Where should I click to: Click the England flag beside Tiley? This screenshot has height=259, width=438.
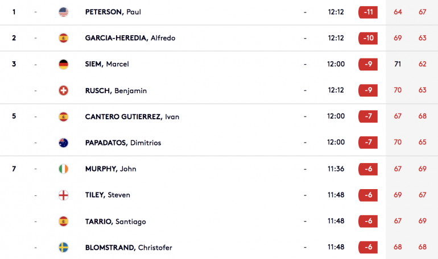[x=63, y=195]
